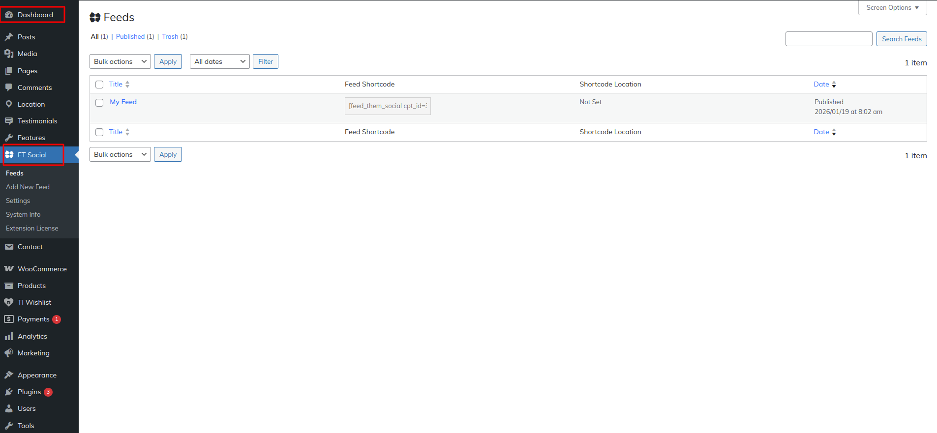
Task: Click the Products archive icon
Action: coord(9,286)
